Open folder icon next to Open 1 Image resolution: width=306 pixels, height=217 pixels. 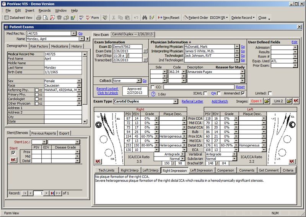coord(267,101)
